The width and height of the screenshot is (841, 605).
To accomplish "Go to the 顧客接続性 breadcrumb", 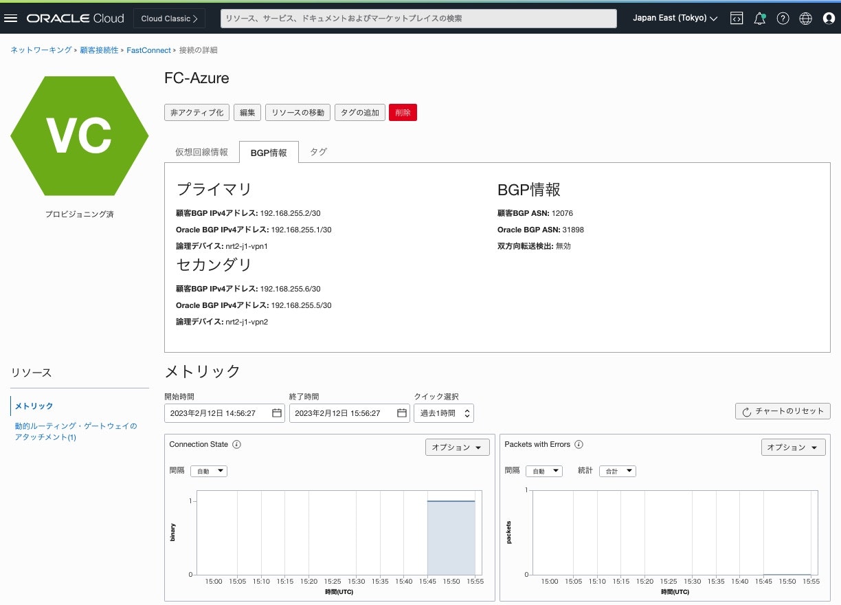I will tap(99, 50).
